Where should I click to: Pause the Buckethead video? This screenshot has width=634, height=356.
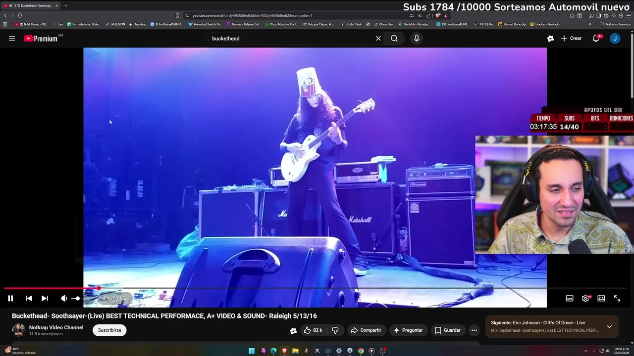pos(10,298)
